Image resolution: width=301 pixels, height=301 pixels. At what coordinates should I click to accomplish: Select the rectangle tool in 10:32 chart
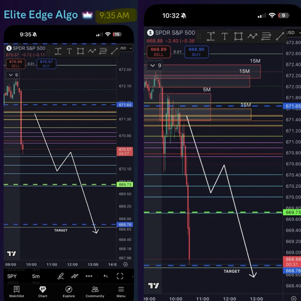point(238,36)
